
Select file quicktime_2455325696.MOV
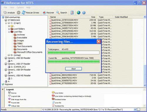point(65,31)
